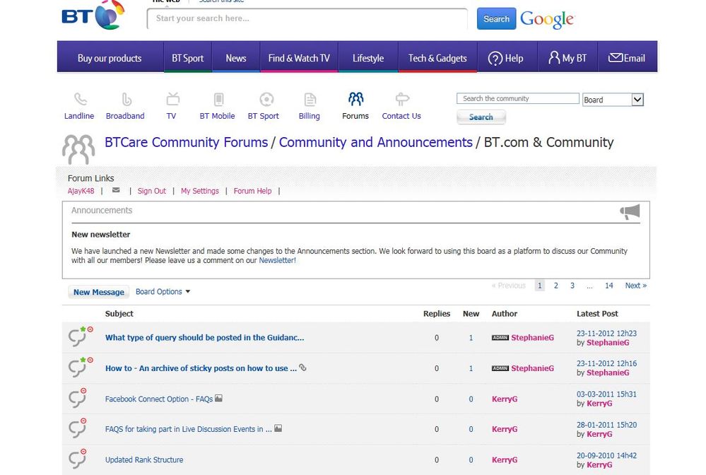Click attachment paperclip on 'How to - An archive'
This screenshot has height=475, width=706.
303,368
